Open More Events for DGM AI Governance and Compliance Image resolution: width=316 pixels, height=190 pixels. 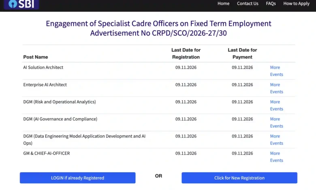click(x=276, y=122)
